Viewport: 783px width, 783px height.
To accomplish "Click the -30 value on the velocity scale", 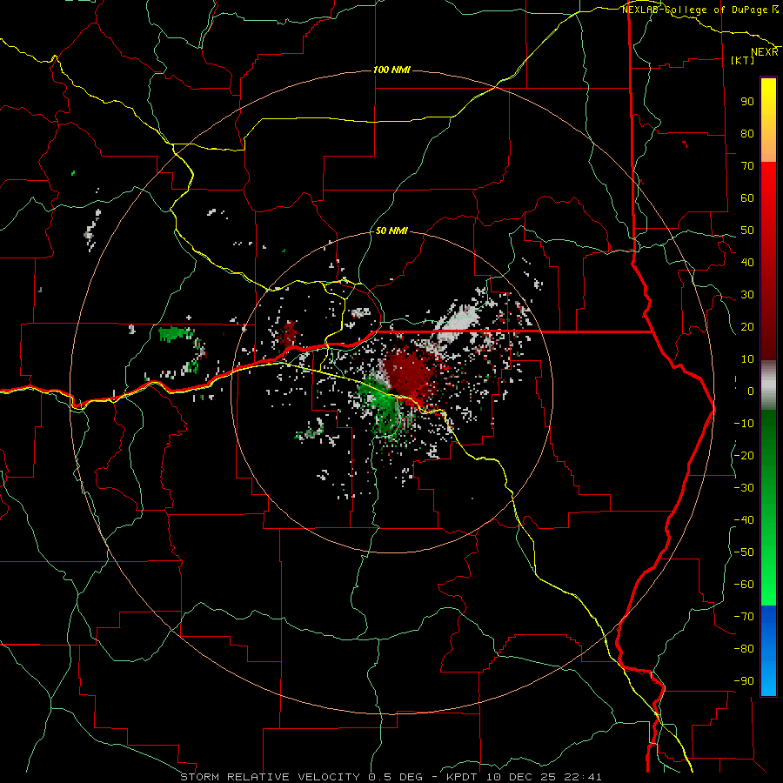I will [x=744, y=488].
